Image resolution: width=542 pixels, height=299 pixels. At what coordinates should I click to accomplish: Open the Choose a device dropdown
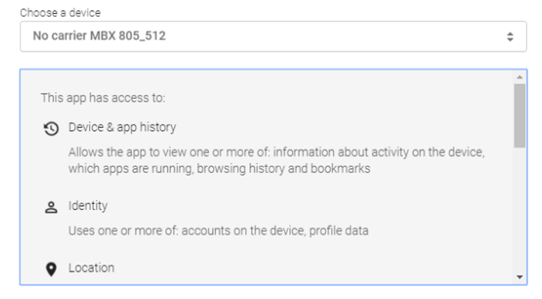(x=273, y=37)
